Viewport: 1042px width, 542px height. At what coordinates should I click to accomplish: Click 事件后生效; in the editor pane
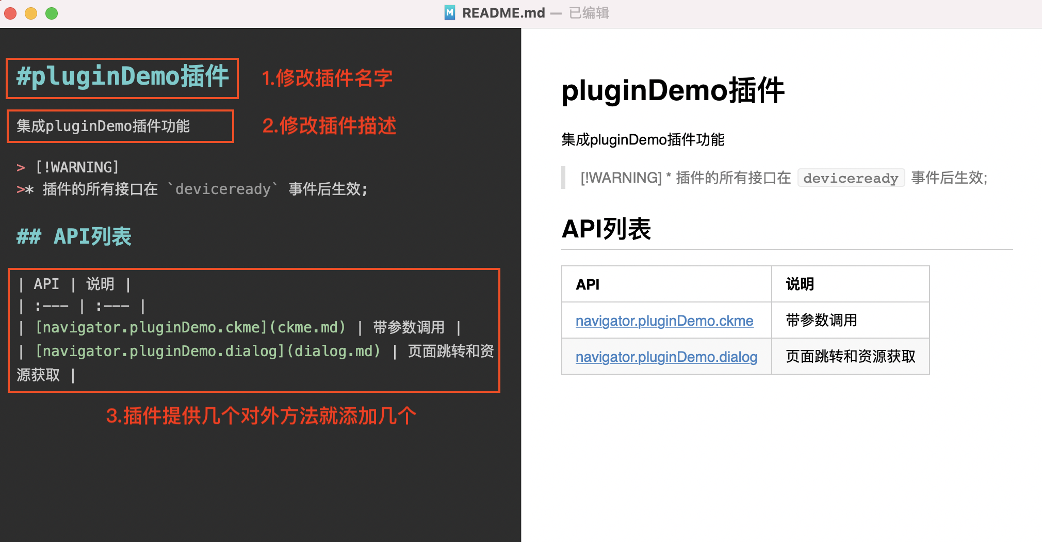pyautogui.click(x=328, y=189)
